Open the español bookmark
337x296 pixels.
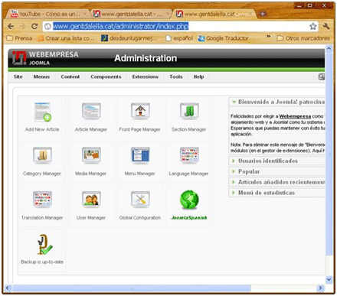point(179,38)
